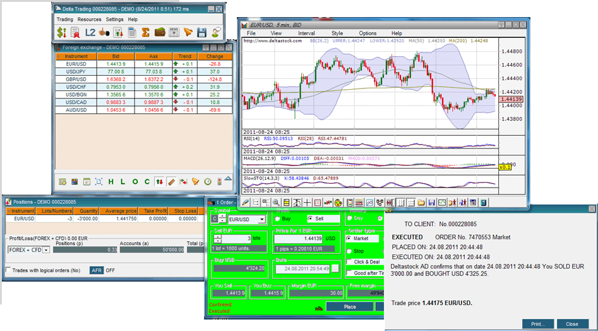
Task: Click the Change column header
Action: click(x=215, y=56)
